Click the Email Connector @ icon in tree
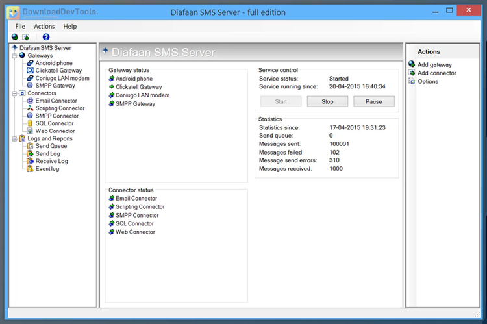 (x=30, y=101)
